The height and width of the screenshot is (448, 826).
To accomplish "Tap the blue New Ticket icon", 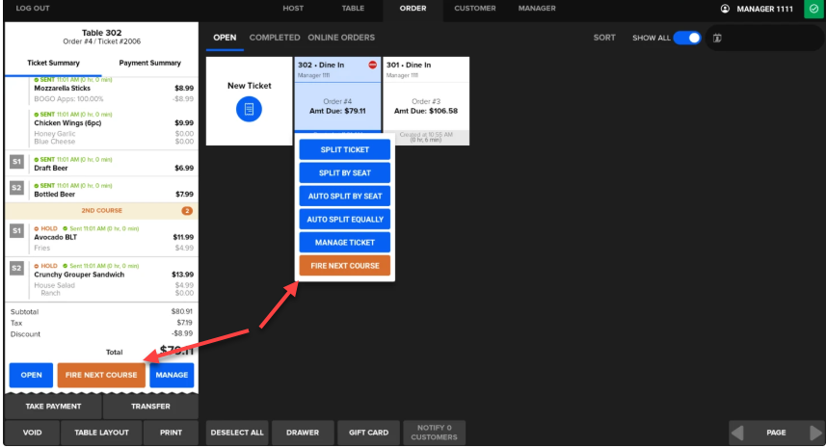I will [249, 110].
